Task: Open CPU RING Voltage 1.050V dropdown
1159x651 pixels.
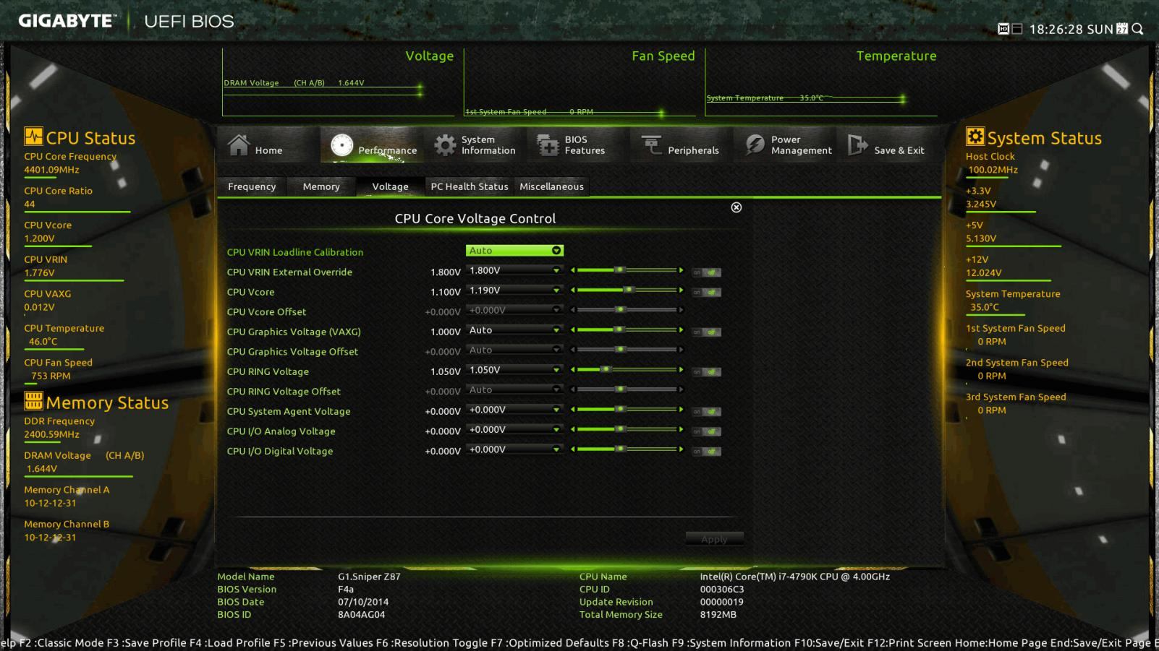Action: click(x=514, y=370)
